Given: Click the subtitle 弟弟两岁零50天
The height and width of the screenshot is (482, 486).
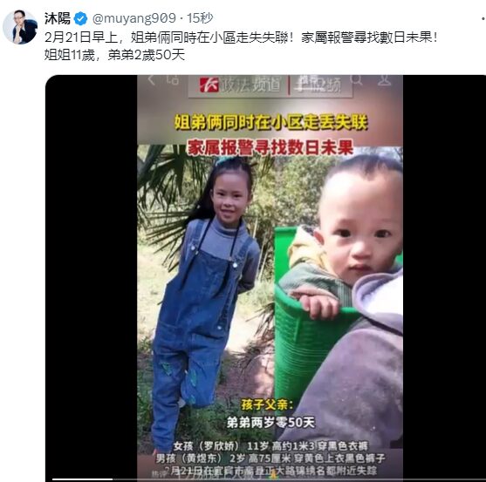Looking at the screenshot, I should (270, 423).
